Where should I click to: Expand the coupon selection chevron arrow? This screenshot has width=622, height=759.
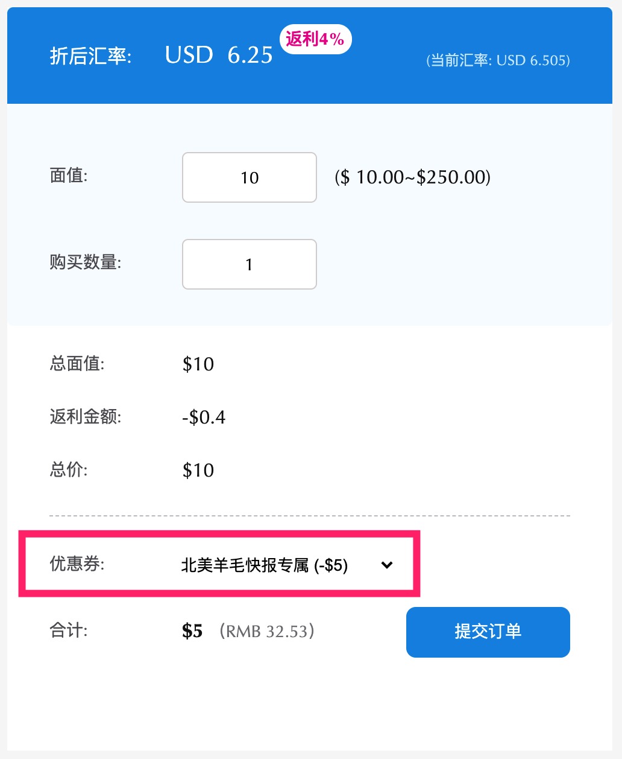386,565
